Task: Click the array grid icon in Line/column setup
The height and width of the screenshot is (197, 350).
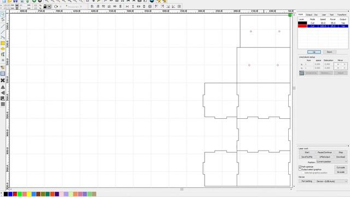Action: pyautogui.click(x=301, y=73)
